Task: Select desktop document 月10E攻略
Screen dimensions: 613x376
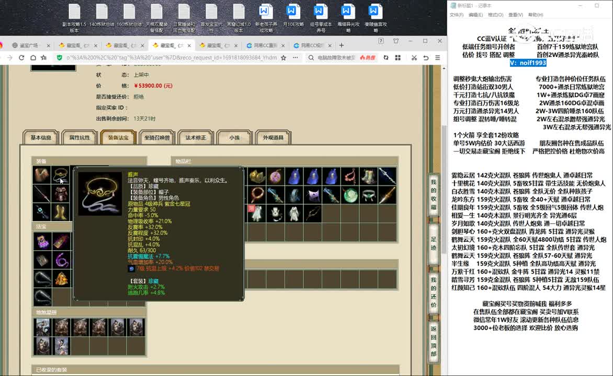Action: tap(293, 16)
